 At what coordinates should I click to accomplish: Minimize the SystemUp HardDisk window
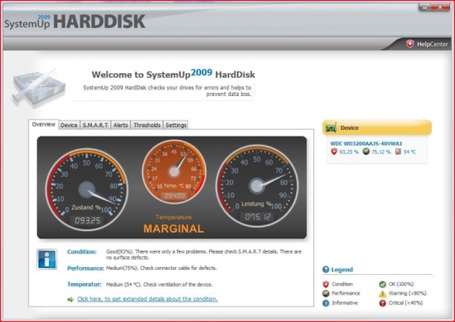(426, 7)
